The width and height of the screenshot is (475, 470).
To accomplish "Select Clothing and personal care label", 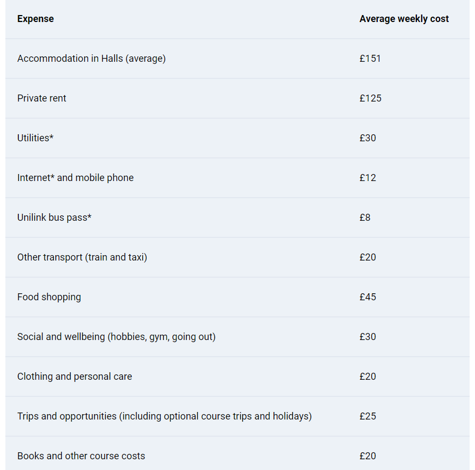I will pos(75,377).
